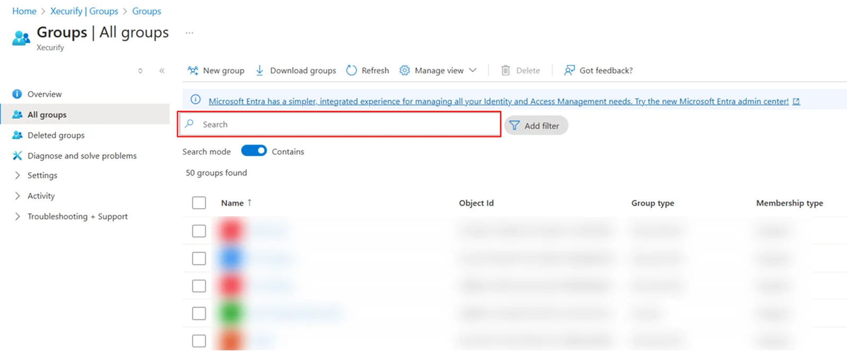The height and width of the screenshot is (353, 847).
Task: Click the Name column sort arrow
Action: (x=249, y=202)
